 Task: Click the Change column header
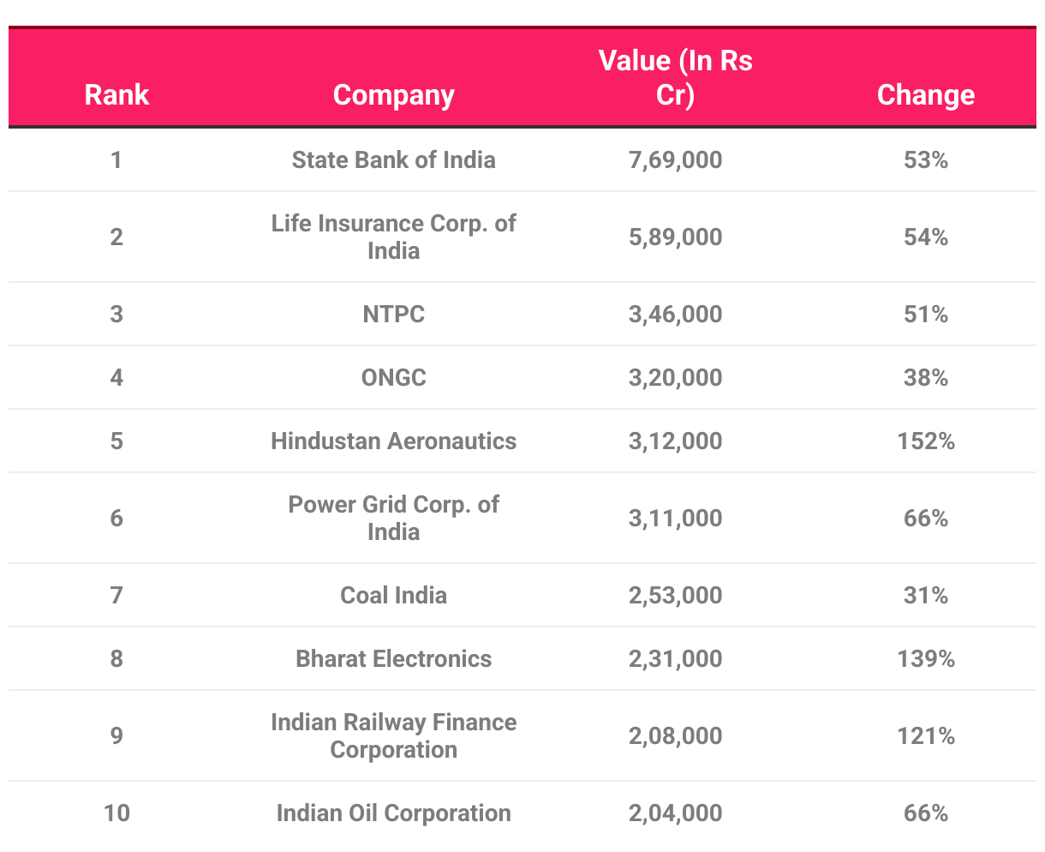(925, 94)
